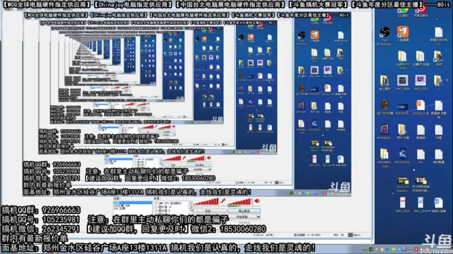The height and width of the screenshot is (254, 453).
Task: Click the sources list scroll-up arrow
Action: pyautogui.click(x=190, y=203)
